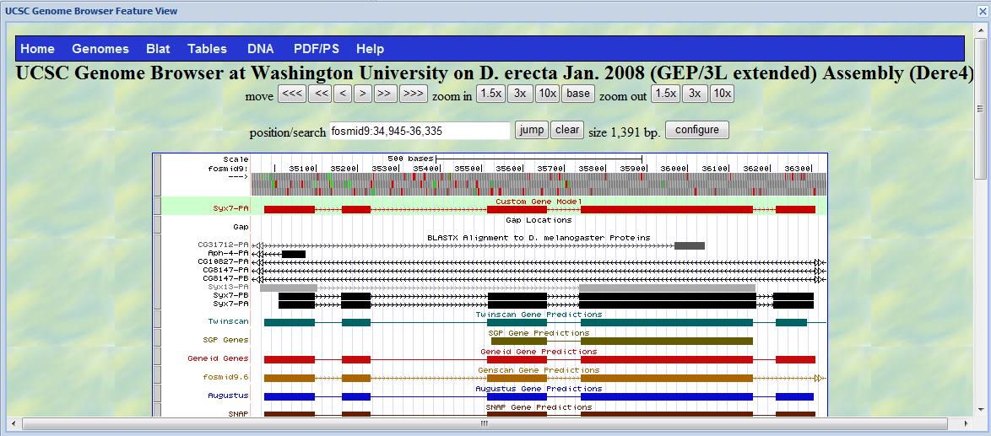Click the Geneid Gene Predictions title
Viewport: 991px width, 436px height.
pyautogui.click(x=539, y=352)
